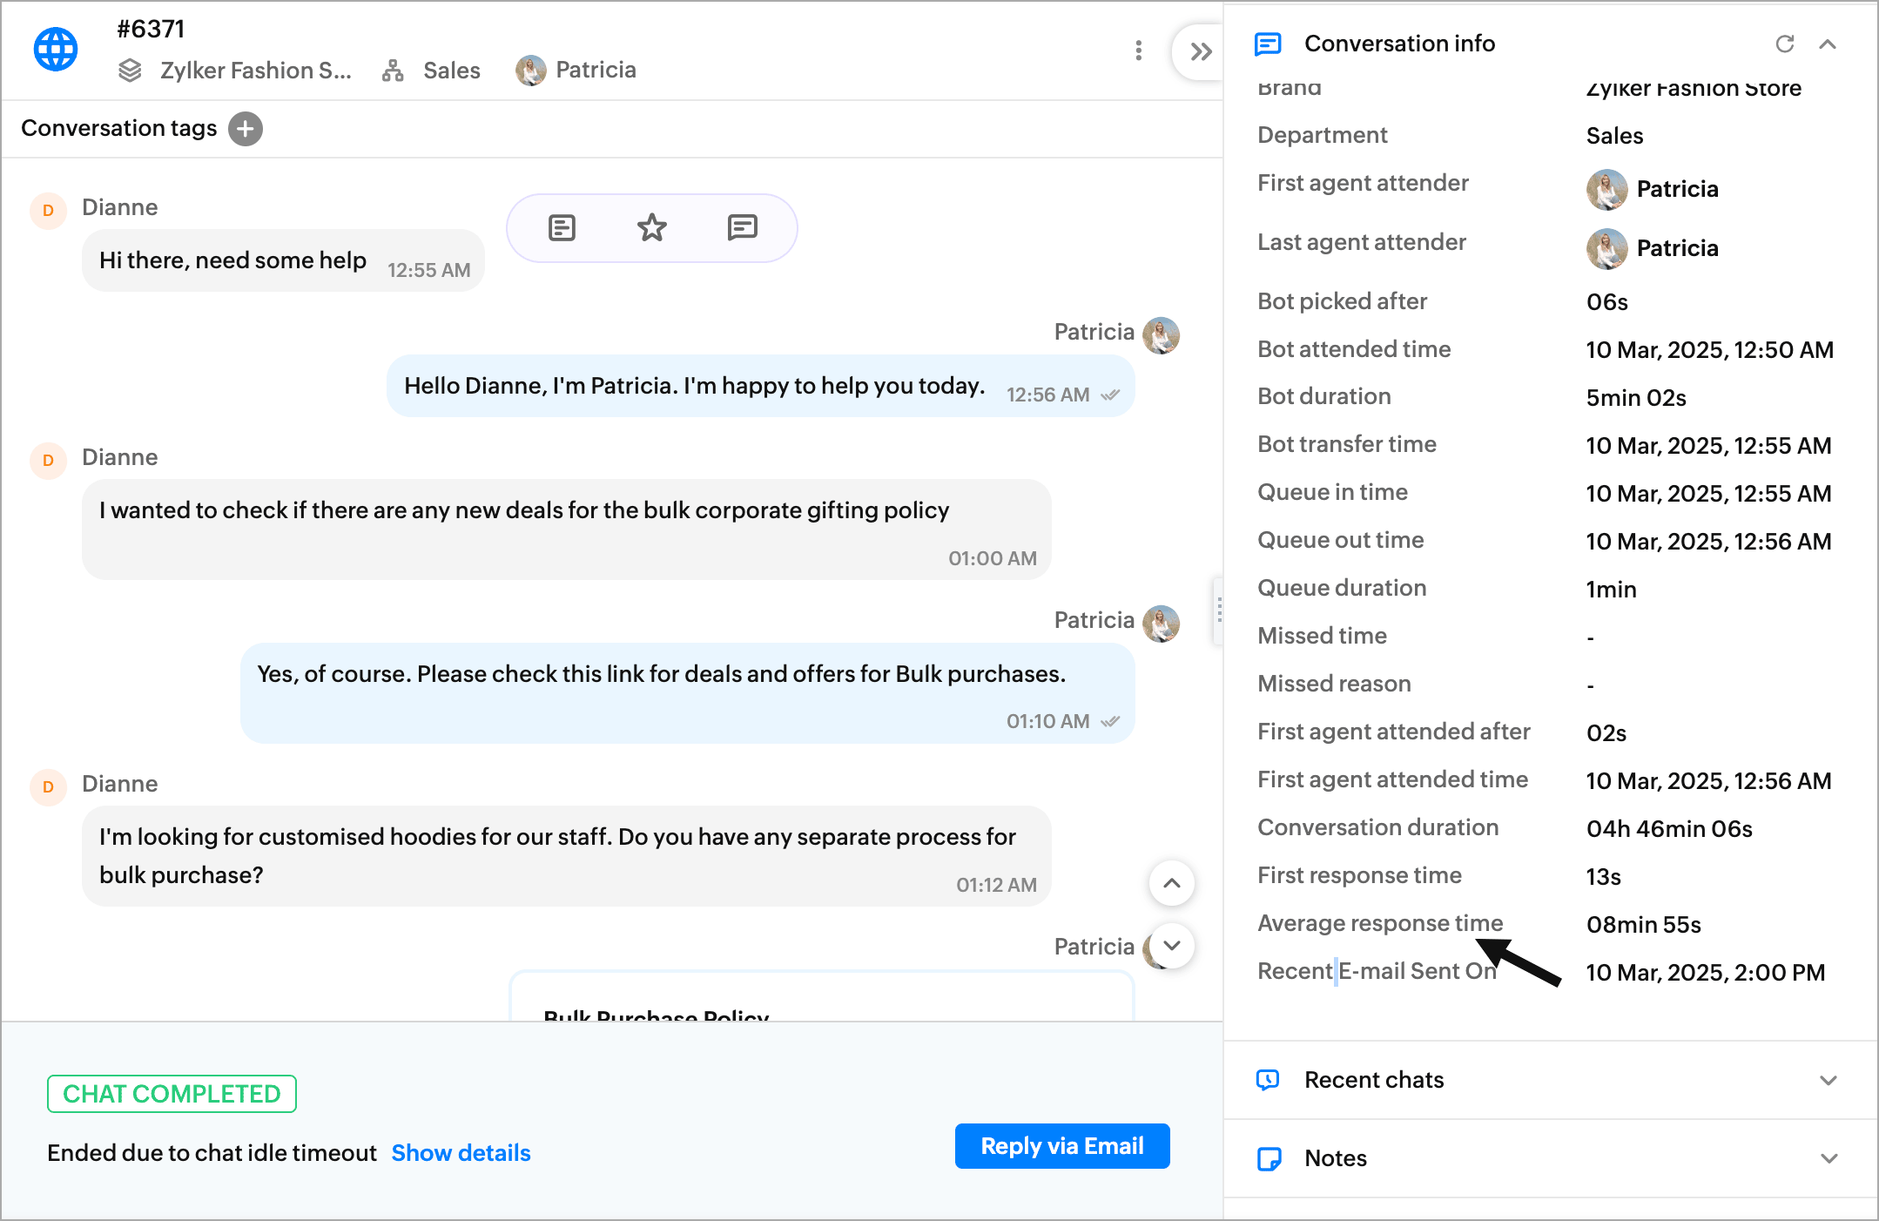Click the star icon on message toolbar
Viewport: 1879px width, 1221px height.
pos(651,228)
